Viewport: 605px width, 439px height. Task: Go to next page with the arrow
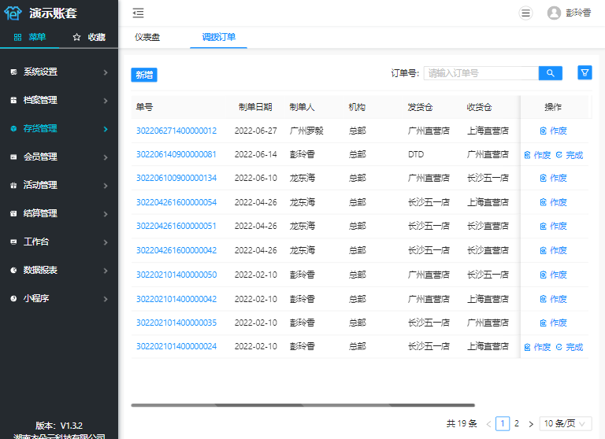(531, 424)
